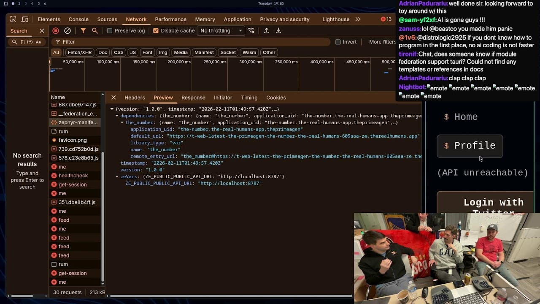Click the $ Home link in app

[x=461, y=117]
